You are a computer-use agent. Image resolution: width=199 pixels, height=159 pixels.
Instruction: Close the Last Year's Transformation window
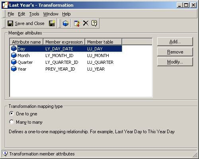point(193,5)
